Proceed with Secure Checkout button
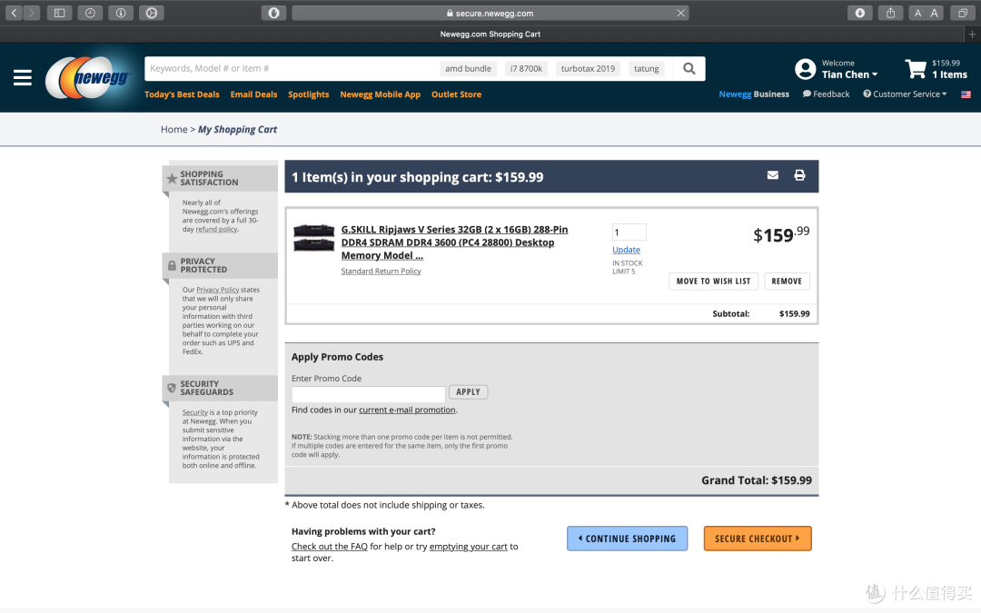The image size is (981, 613). click(x=758, y=539)
